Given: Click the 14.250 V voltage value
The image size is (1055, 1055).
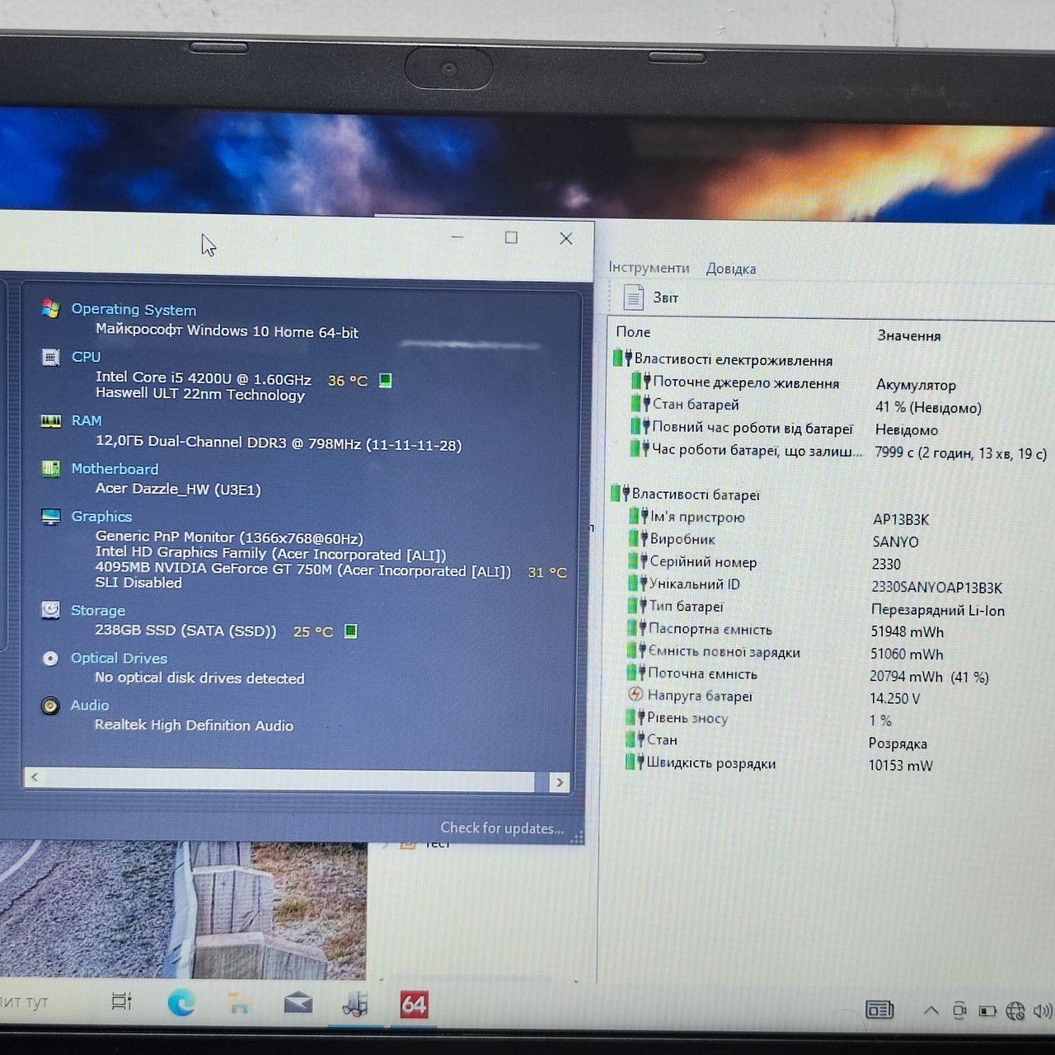Looking at the screenshot, I should pos(895,698).
